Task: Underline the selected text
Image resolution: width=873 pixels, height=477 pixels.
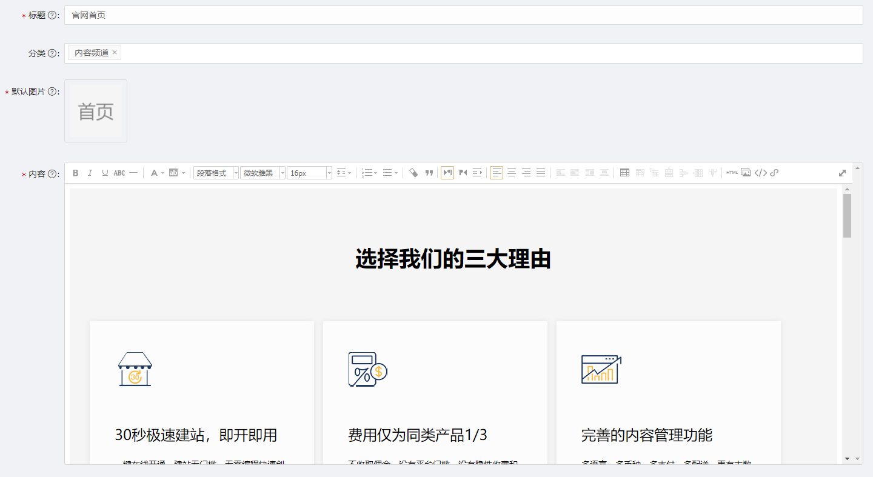Action: [105, 173]
